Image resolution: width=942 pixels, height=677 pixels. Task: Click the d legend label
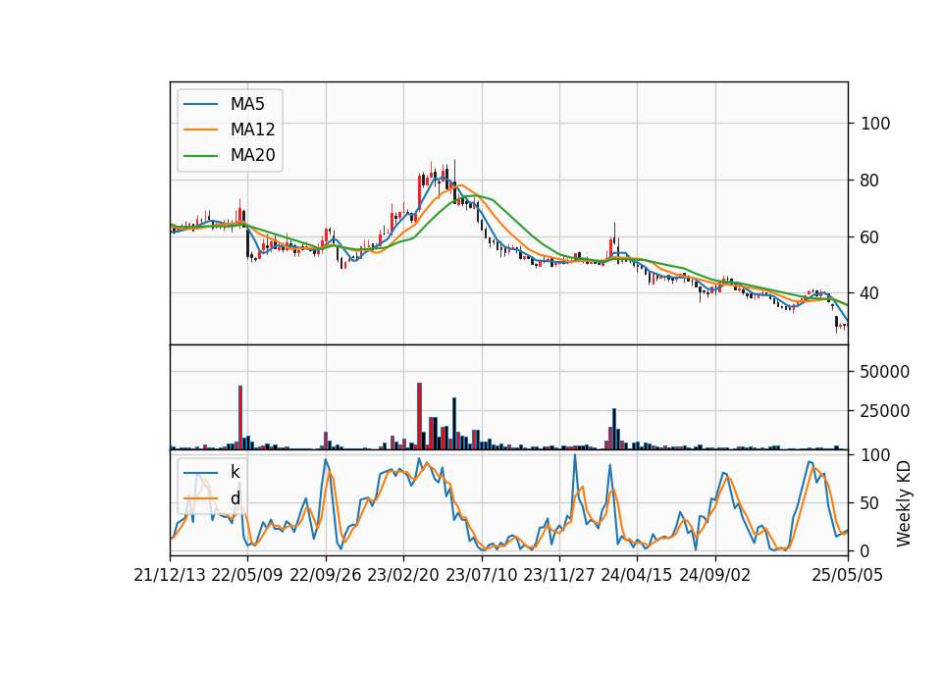coord(235,498)
